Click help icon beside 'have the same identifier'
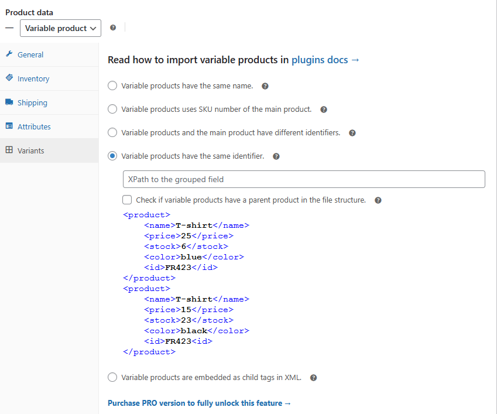The height and width of the screenshot is (414, 497). 276,156
